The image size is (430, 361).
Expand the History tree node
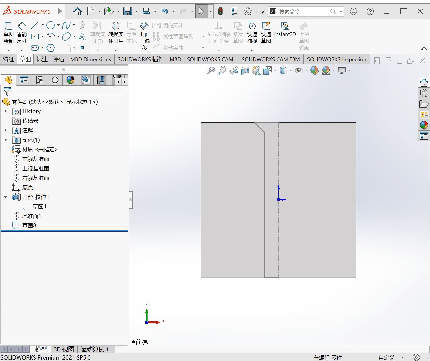[5, 111]
